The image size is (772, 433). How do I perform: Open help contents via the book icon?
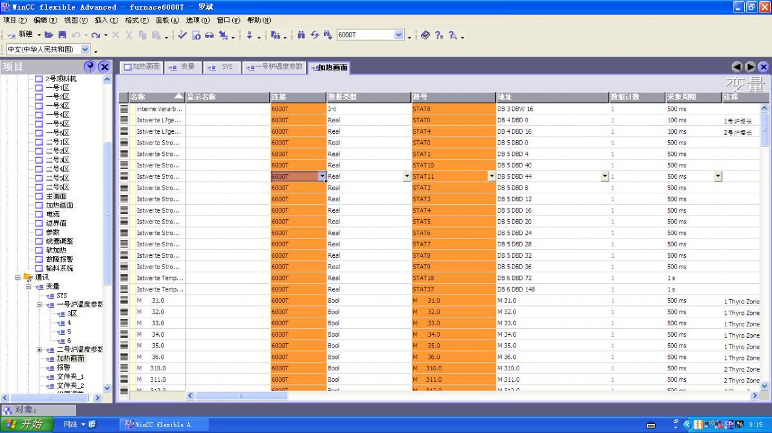click(x=425, y=35)
